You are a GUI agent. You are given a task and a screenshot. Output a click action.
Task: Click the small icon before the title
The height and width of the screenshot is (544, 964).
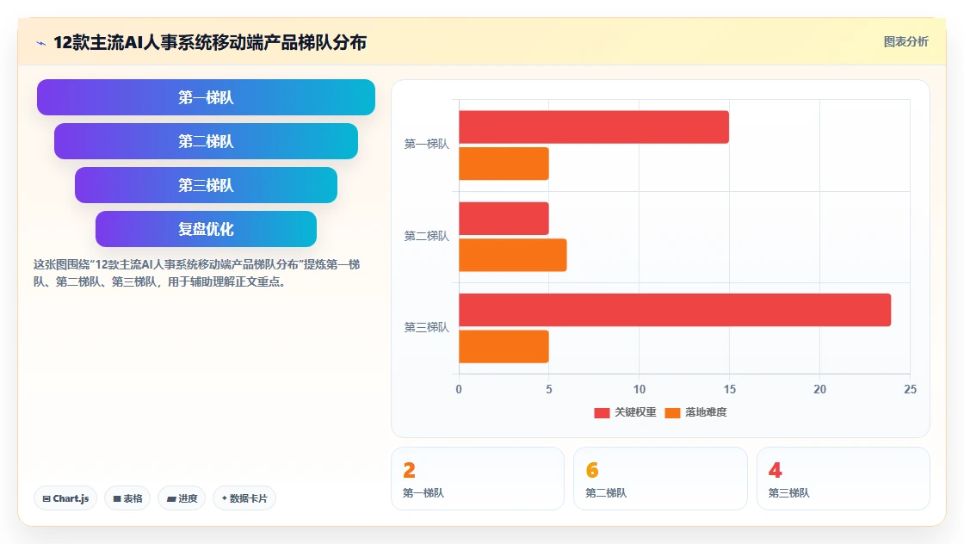click(41, 43)
